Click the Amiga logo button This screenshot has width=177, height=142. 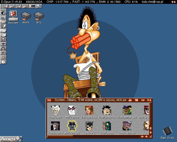11,139
